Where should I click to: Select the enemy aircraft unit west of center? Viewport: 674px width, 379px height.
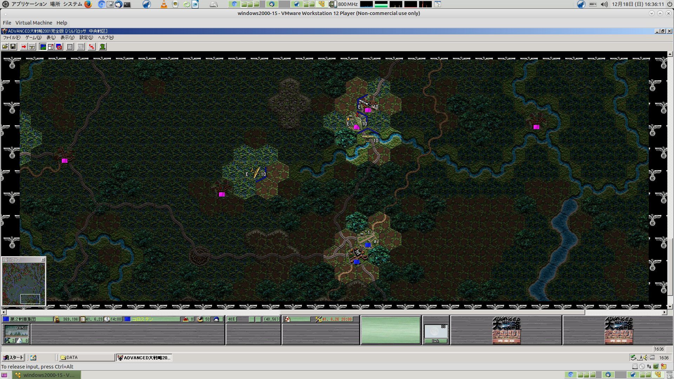tap(256, 173)
